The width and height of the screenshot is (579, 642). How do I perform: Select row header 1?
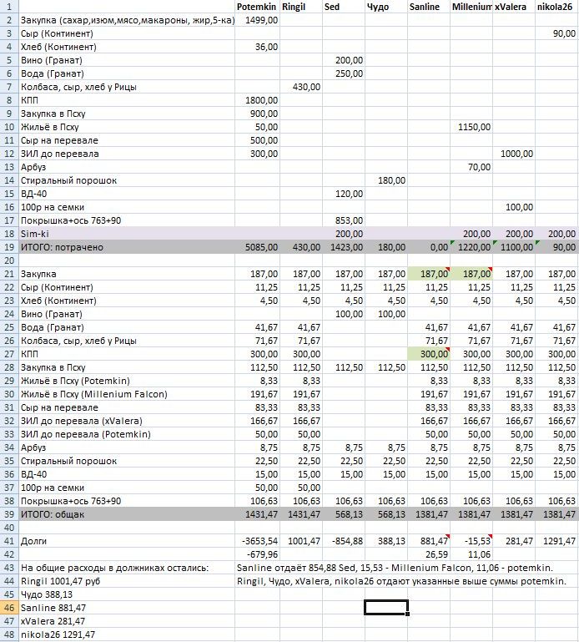pos(9,7)
